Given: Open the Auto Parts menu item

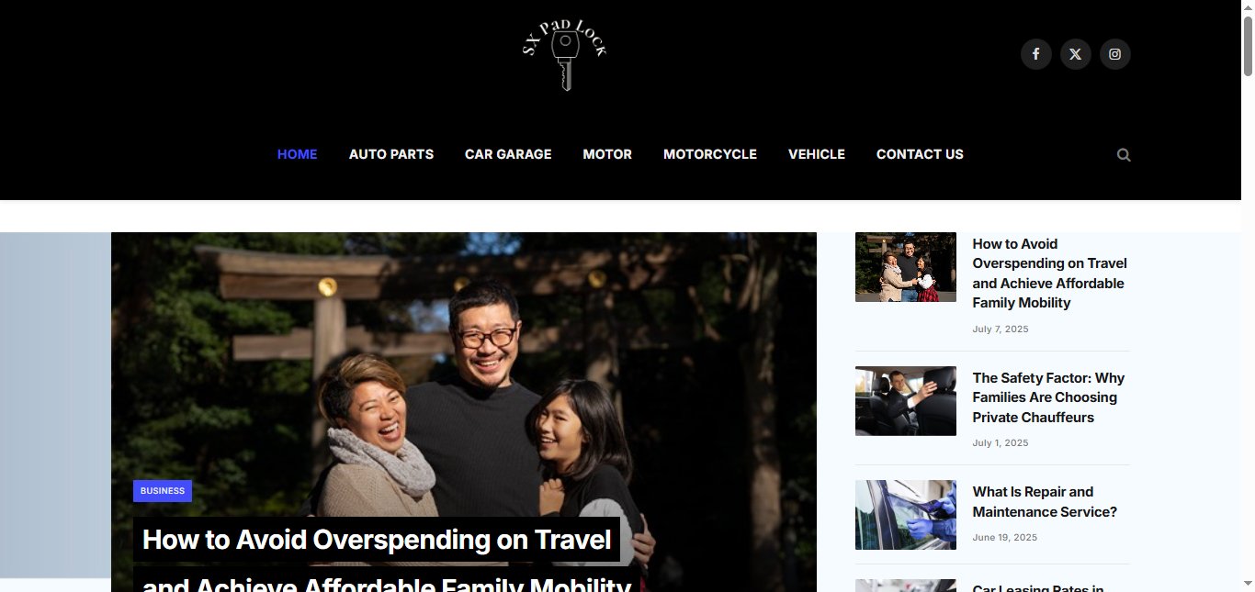Looking at the screenshot, I should [x=391, y=154].
